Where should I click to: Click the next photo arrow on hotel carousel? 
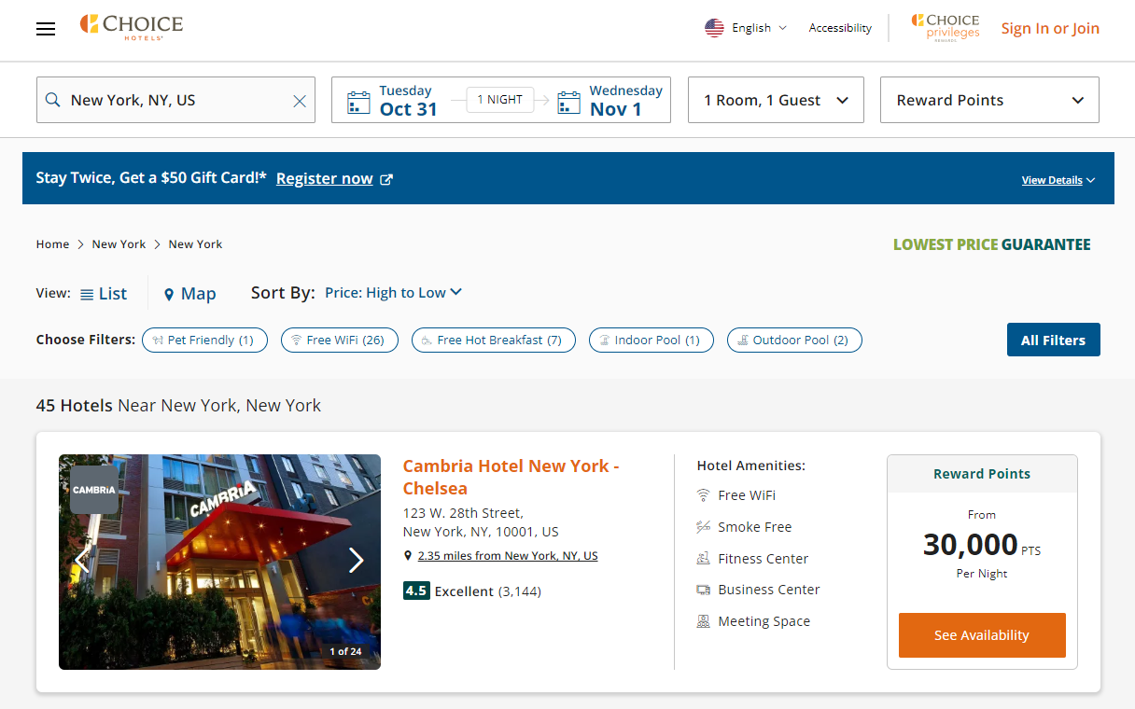(x=356, y=561)
